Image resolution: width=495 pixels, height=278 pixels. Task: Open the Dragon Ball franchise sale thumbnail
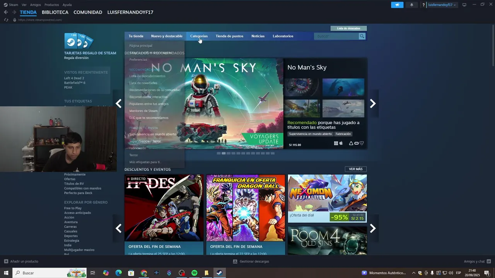pyautogui.click(x=246, y=208)
